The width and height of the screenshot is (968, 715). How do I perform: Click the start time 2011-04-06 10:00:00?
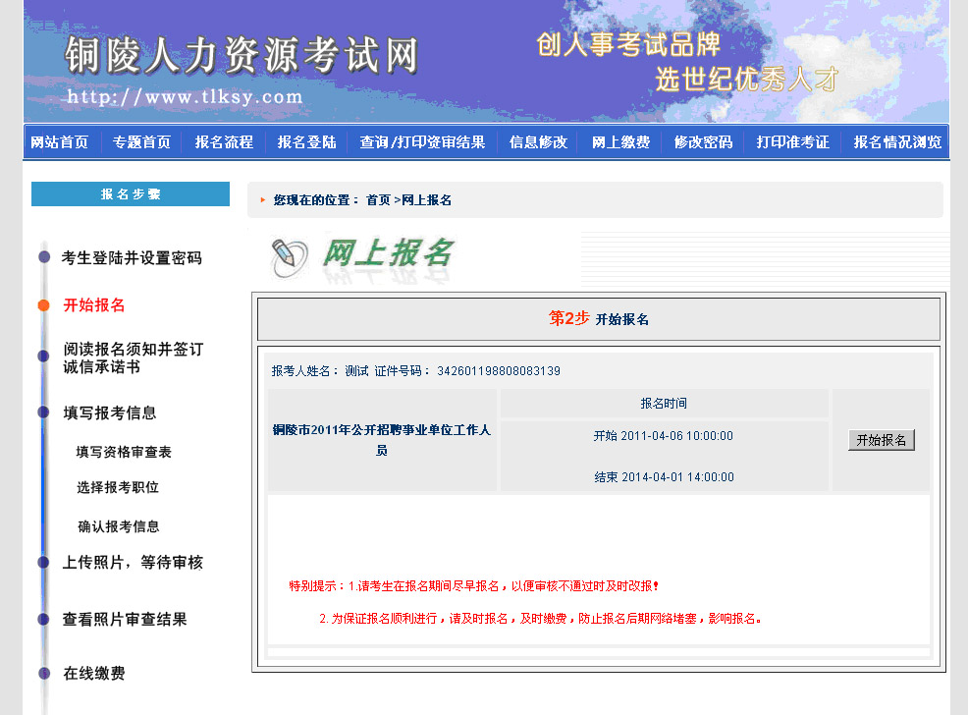(x=676, y=436)
